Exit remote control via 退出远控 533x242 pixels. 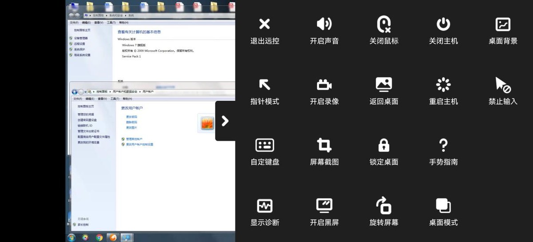(265, 32)
